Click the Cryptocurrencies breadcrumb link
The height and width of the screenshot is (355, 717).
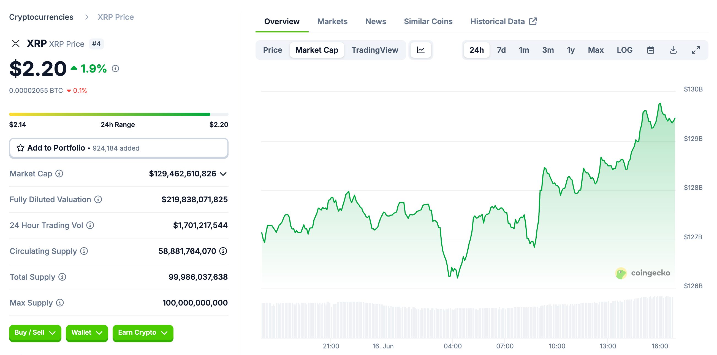tap(41, 17)
